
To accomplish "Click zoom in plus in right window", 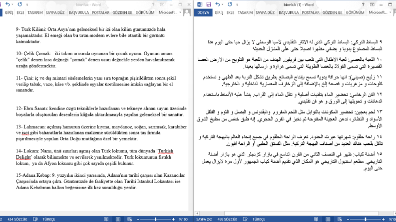I will (383, 220).
